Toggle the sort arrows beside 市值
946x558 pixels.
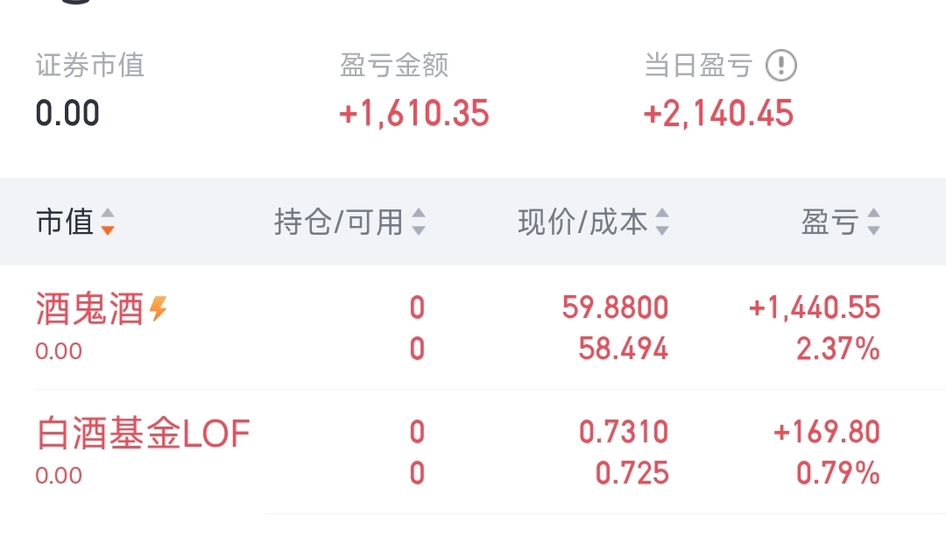coord(107,222)
